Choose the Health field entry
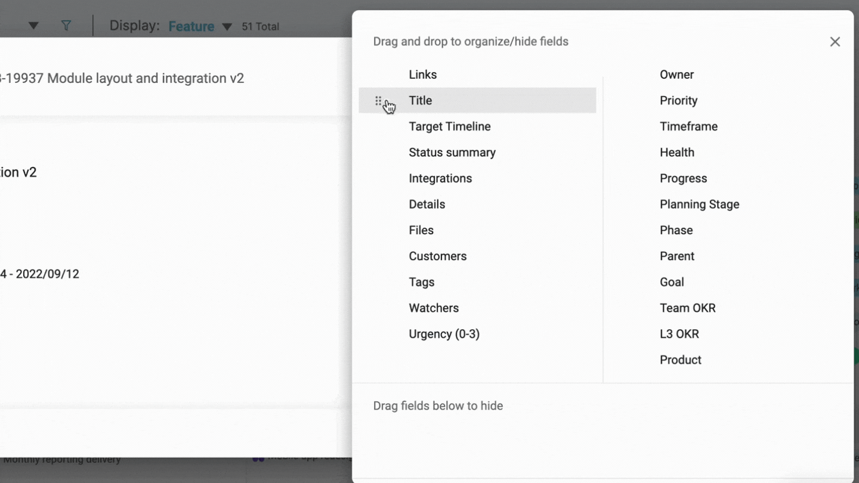Screen dimensions: 859x483 [676, 153]
